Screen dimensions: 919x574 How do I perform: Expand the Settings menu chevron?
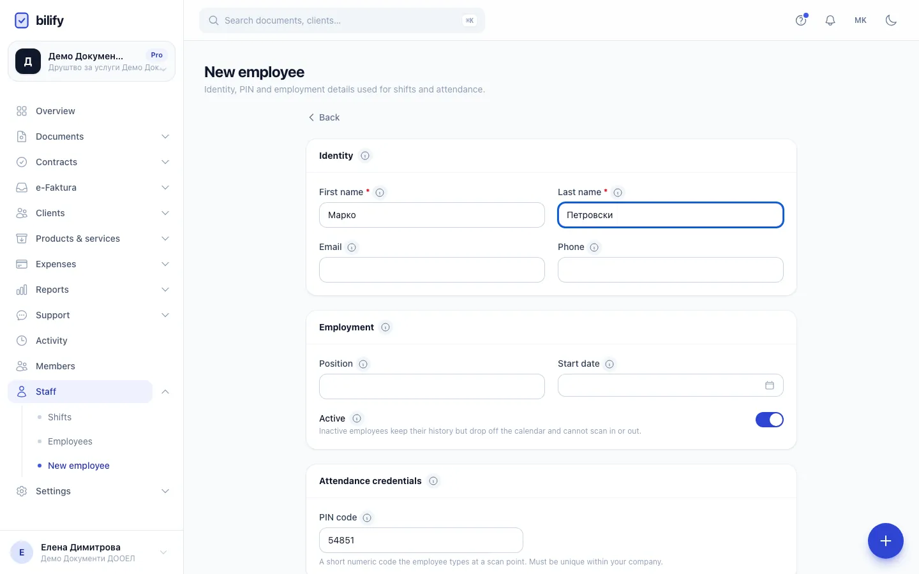(165, 491)
